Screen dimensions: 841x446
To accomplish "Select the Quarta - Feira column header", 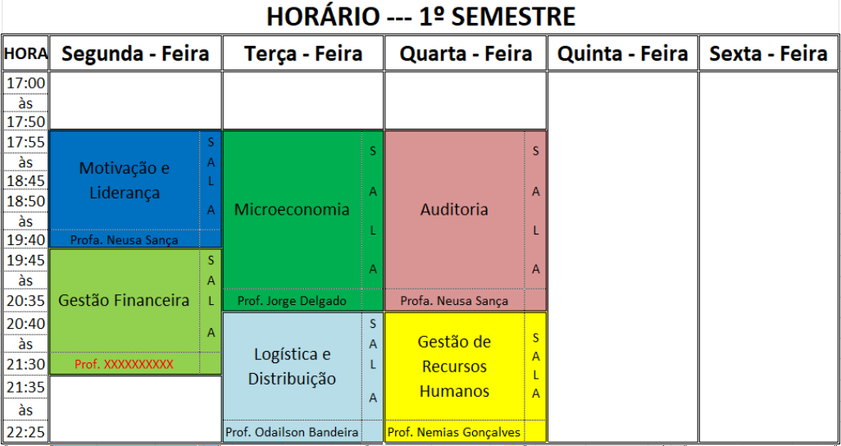I will coord(466,54).
